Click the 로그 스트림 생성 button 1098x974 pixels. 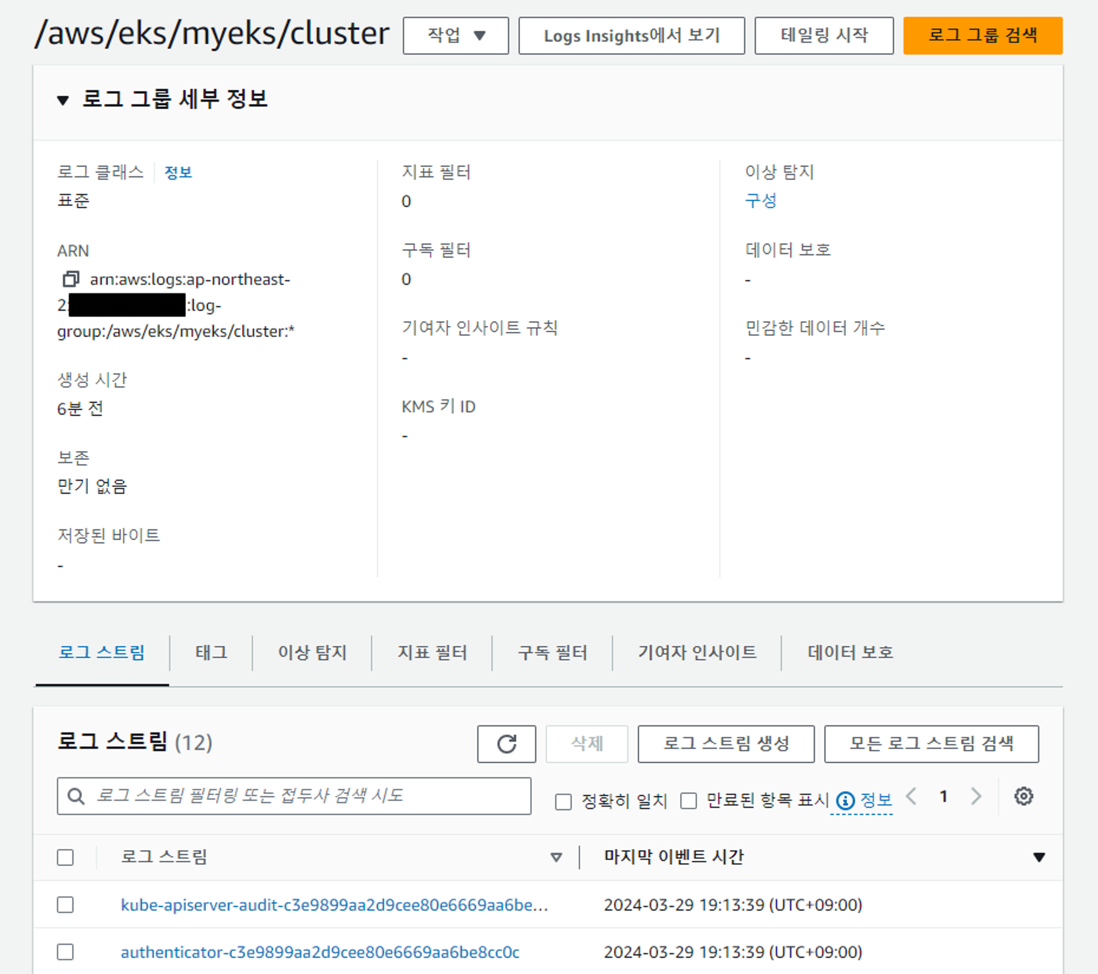tap(726, 744)
